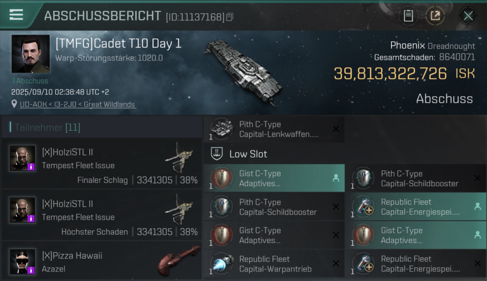Open the hamburger main menu
Image resolution: width=487 pixels, height=281 pixels.
[x=16, y=15]
